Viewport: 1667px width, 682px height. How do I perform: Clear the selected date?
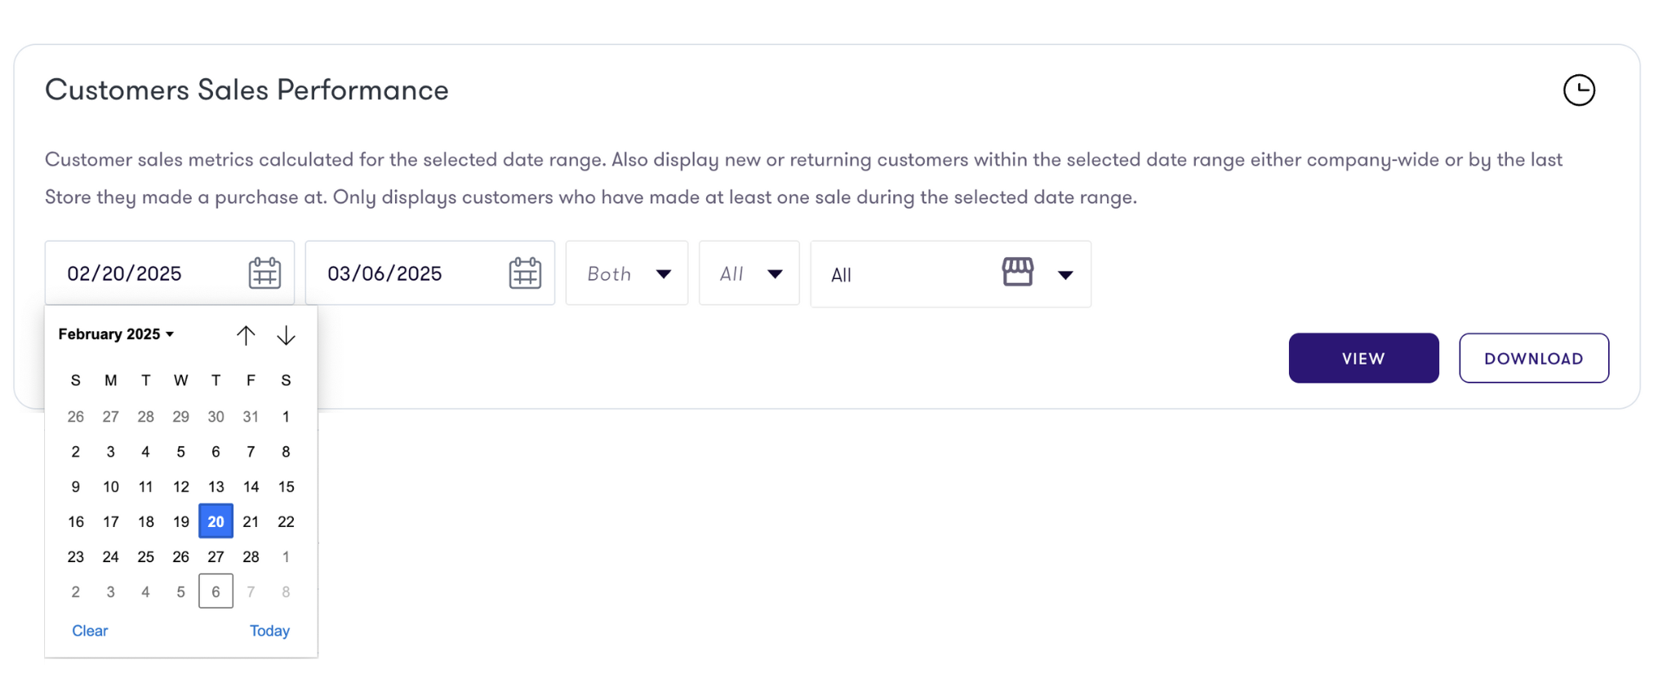[x=90, y=631]
